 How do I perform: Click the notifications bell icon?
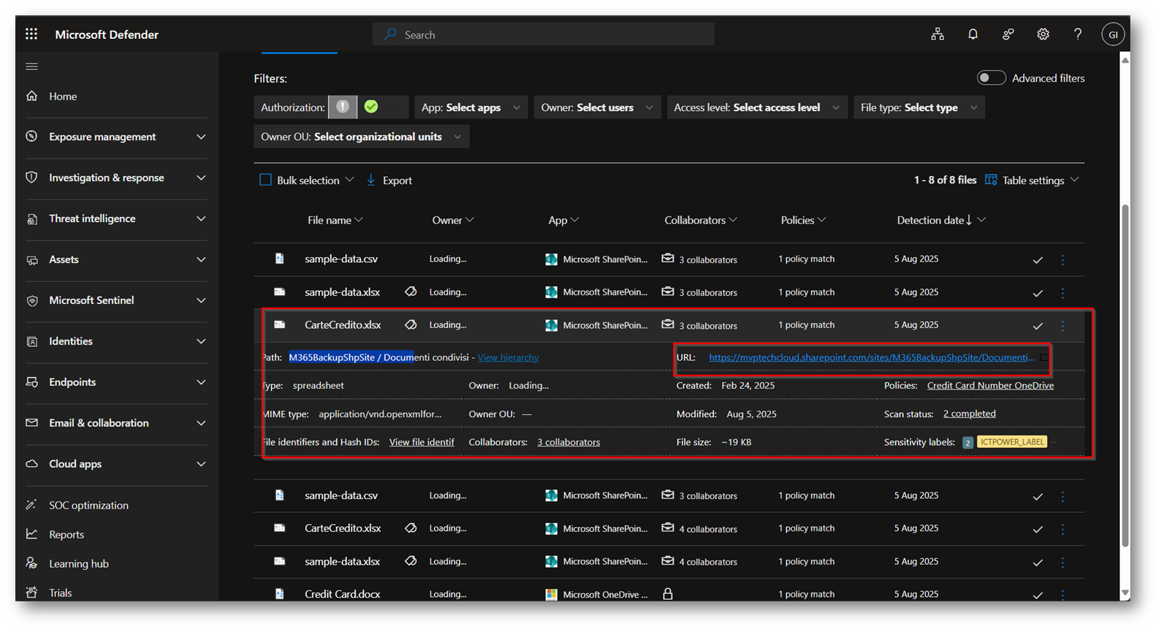click(972, 34)
